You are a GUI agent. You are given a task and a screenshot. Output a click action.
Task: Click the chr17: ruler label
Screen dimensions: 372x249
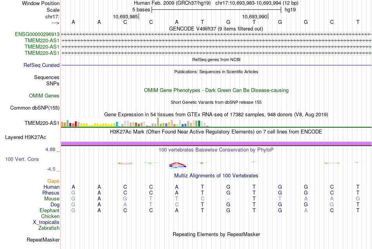[x=52, y=16]
